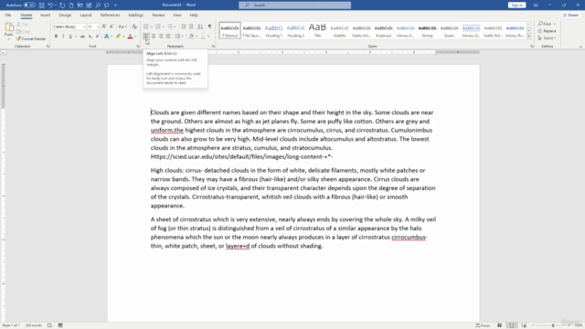Screen dimensions: 585x329
Task: Click the Bullets list icon
Action: (146, 27)
